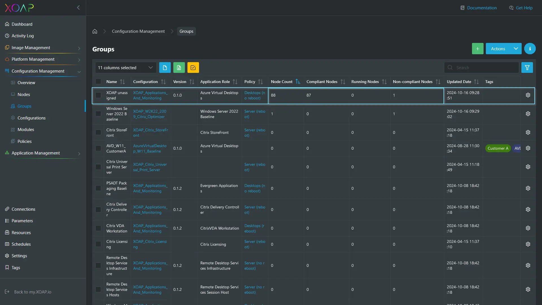Check the Windows Server 2022 Baseline checkbox
542x305 pixels.
(x=98, y=114)
